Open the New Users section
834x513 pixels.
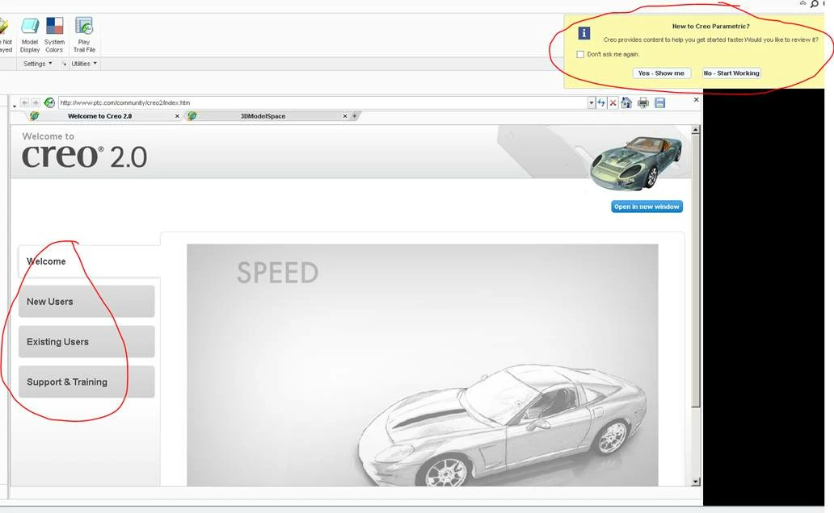click(x=86, y=301)
